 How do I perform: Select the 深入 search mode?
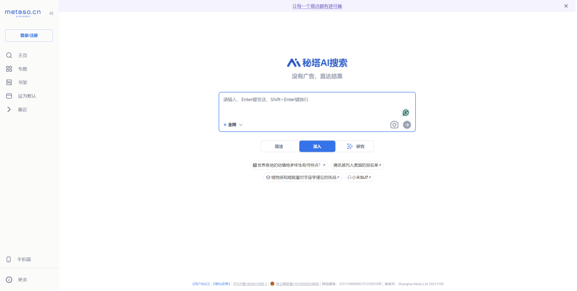[x=317, y=146]
